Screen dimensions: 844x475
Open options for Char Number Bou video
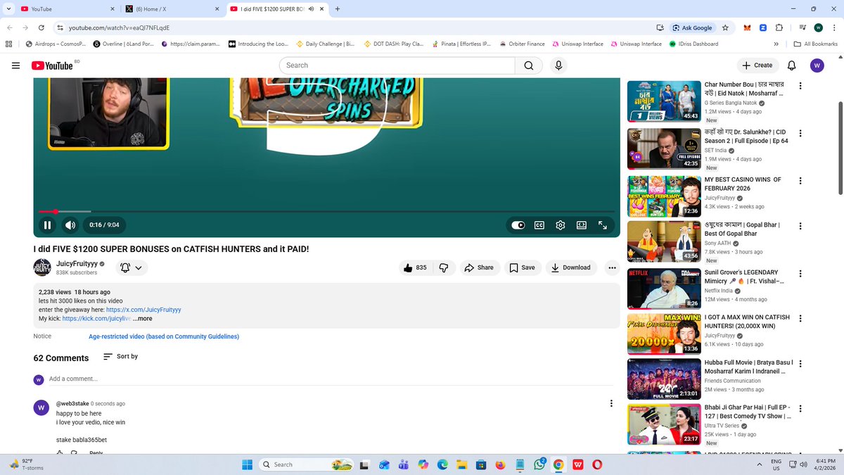800,87
